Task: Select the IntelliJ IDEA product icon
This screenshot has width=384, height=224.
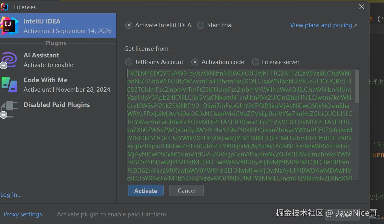Action: [9, 26]
